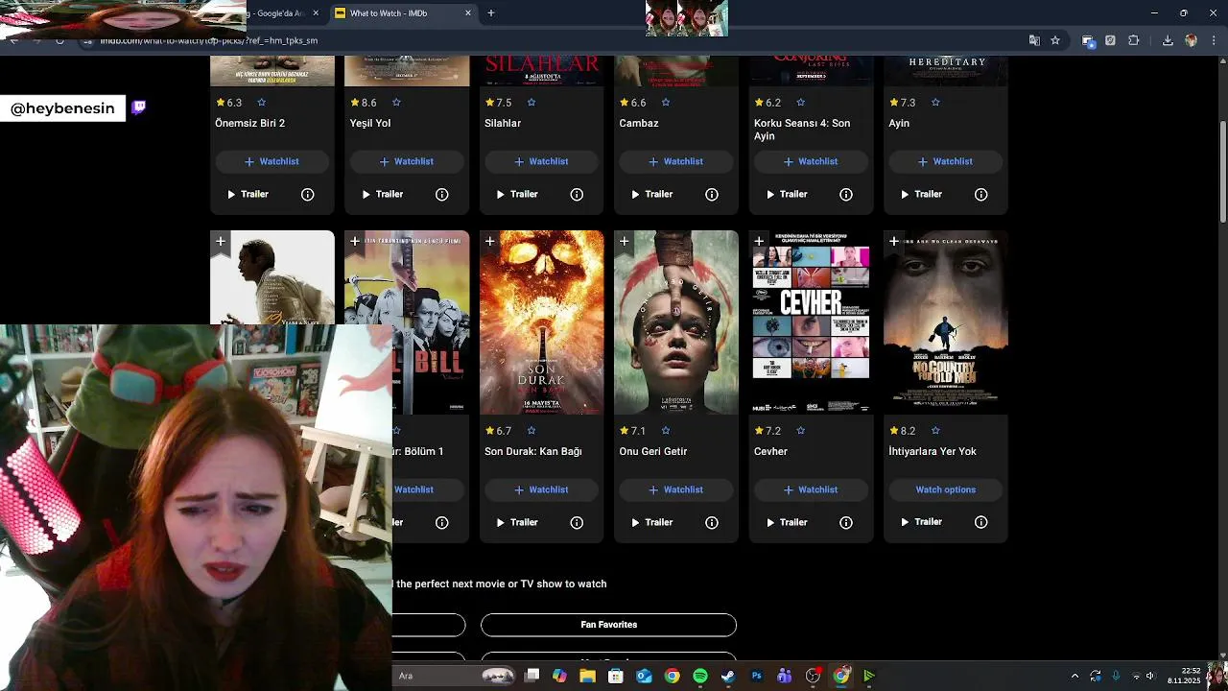View info for İhtiyarlara Yer Yok
Viewport: 1228px width, 691px height.
(981, 522)
